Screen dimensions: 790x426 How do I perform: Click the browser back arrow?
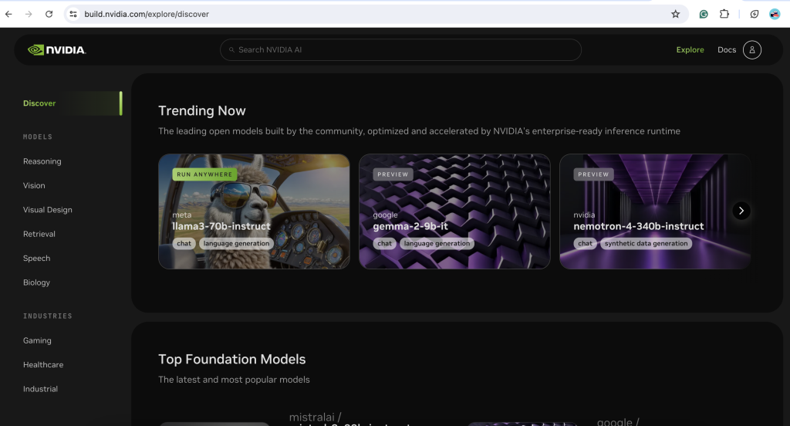coord(9,14)
